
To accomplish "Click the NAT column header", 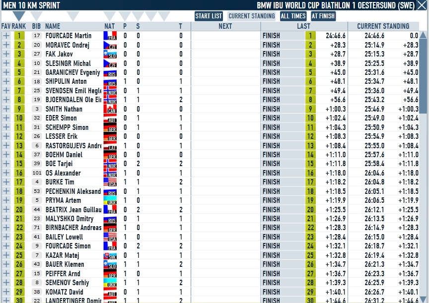I will [109, 26].
